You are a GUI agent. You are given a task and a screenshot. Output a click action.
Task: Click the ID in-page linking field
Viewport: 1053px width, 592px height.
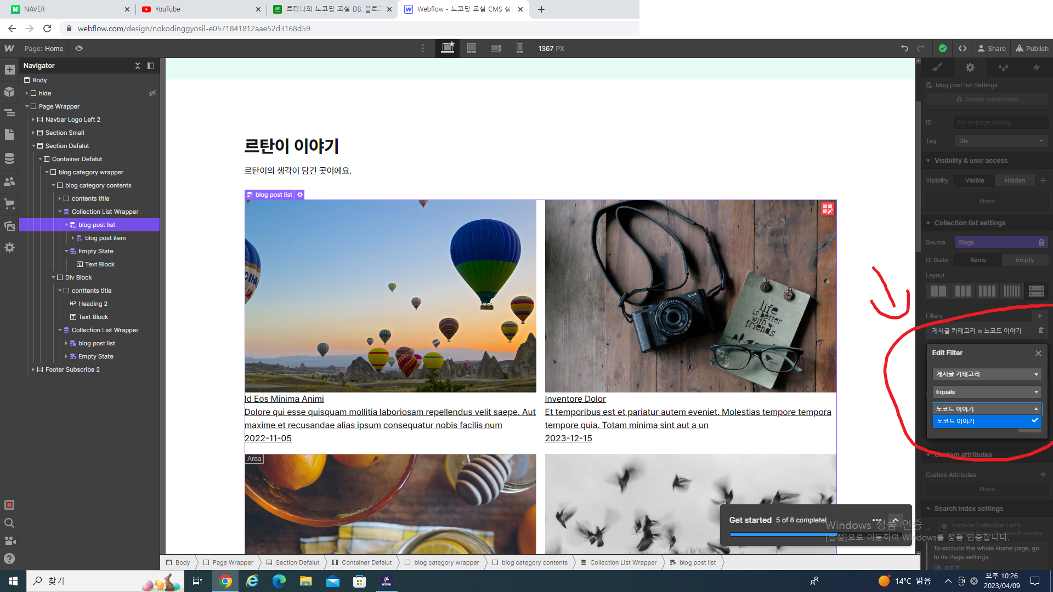click(x=1001, y=122)
